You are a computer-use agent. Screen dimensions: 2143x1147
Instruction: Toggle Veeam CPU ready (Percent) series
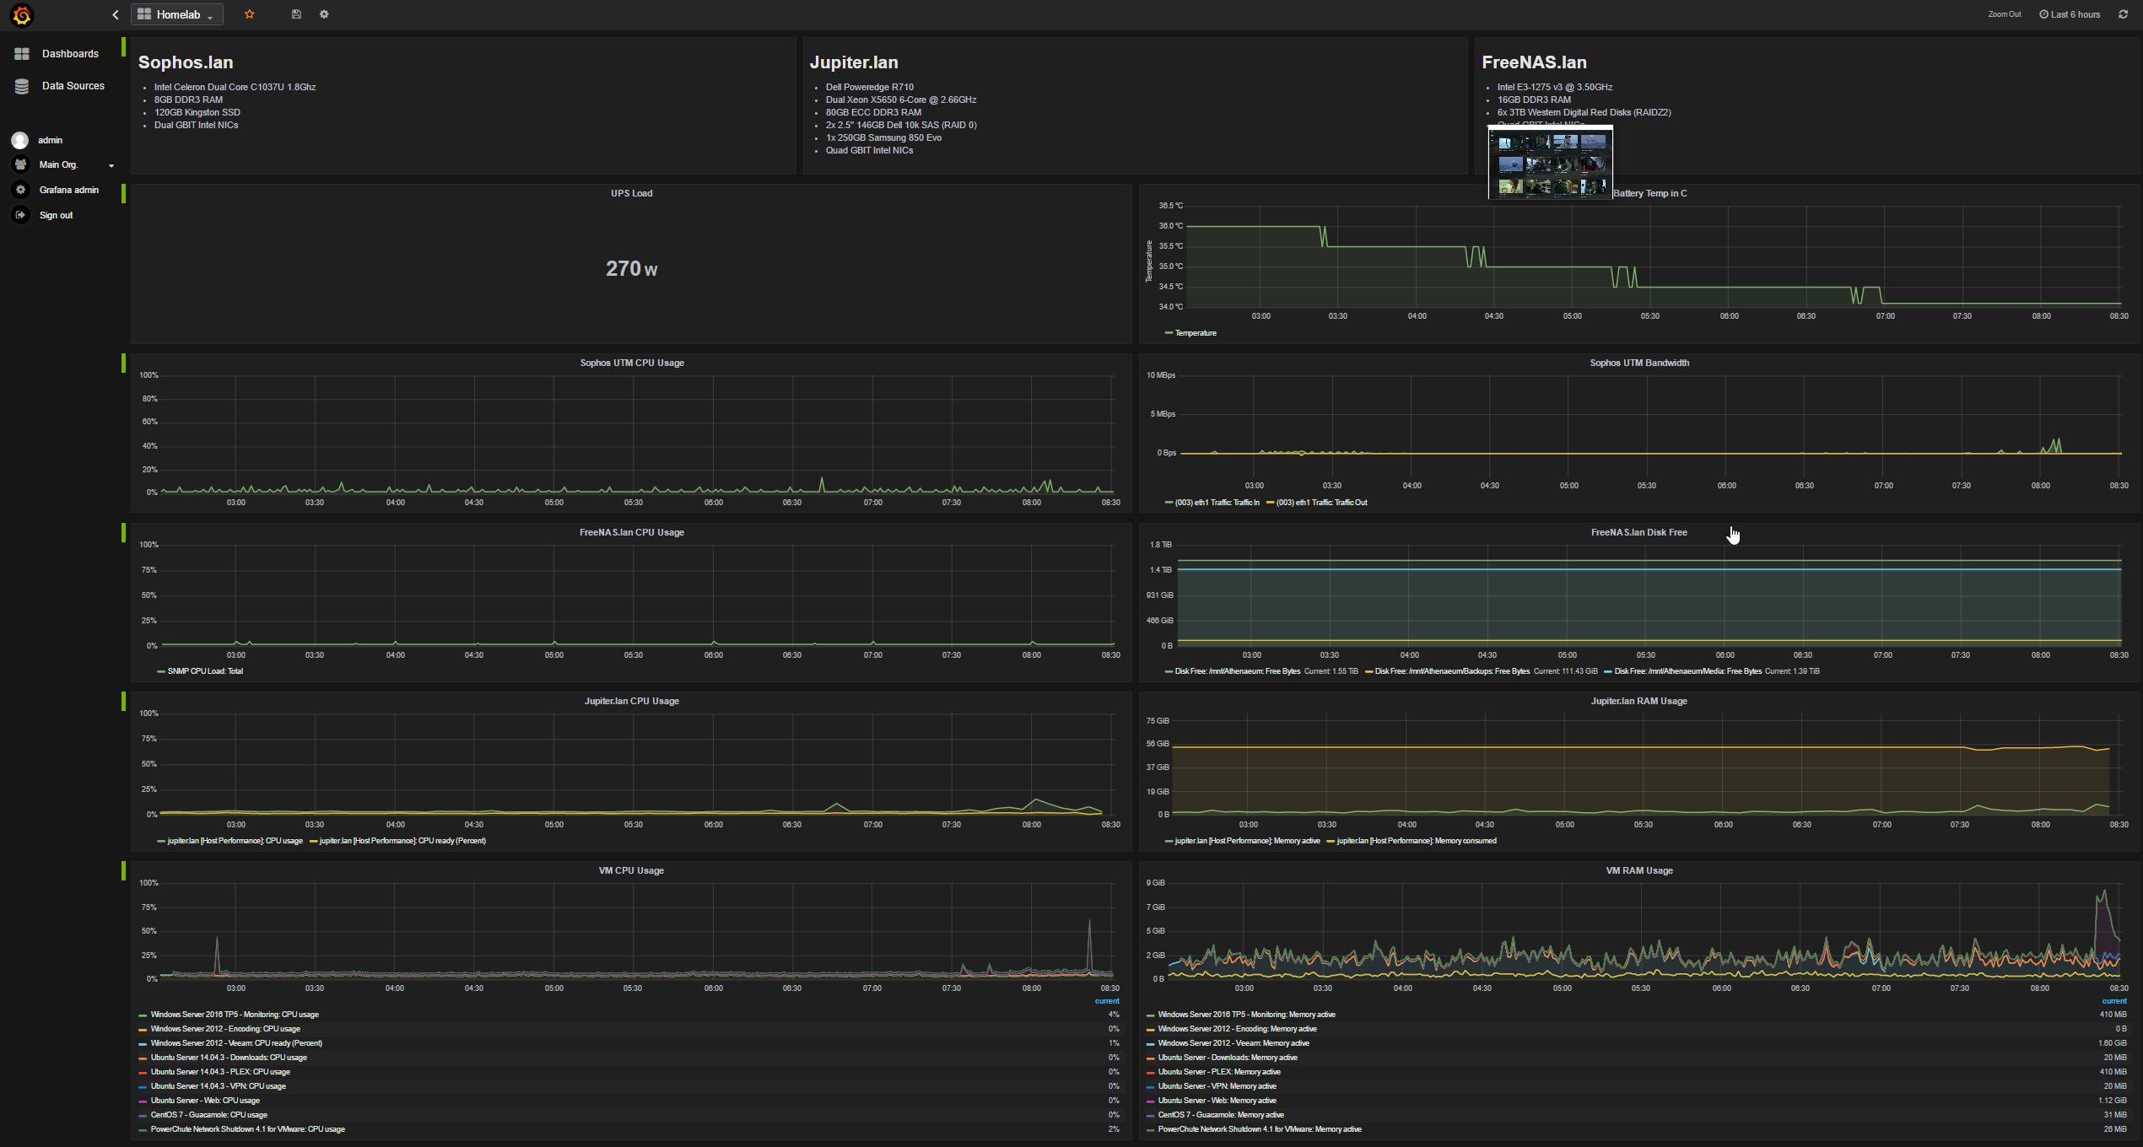pos(236,1043)
